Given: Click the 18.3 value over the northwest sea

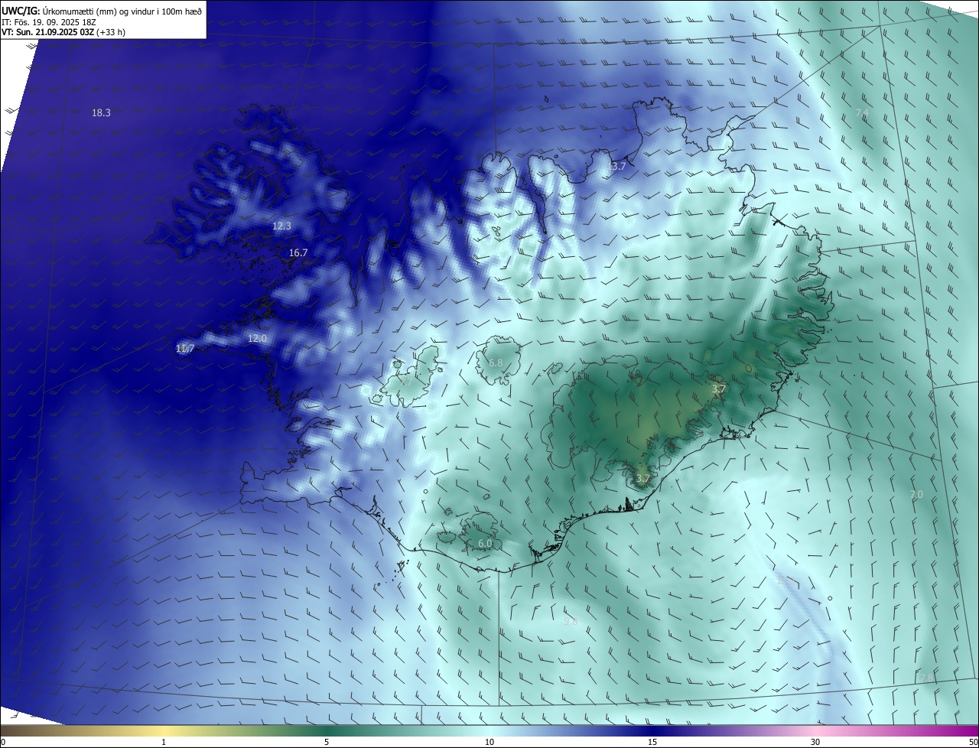Looking at the screenshot, I should (101, 113).
